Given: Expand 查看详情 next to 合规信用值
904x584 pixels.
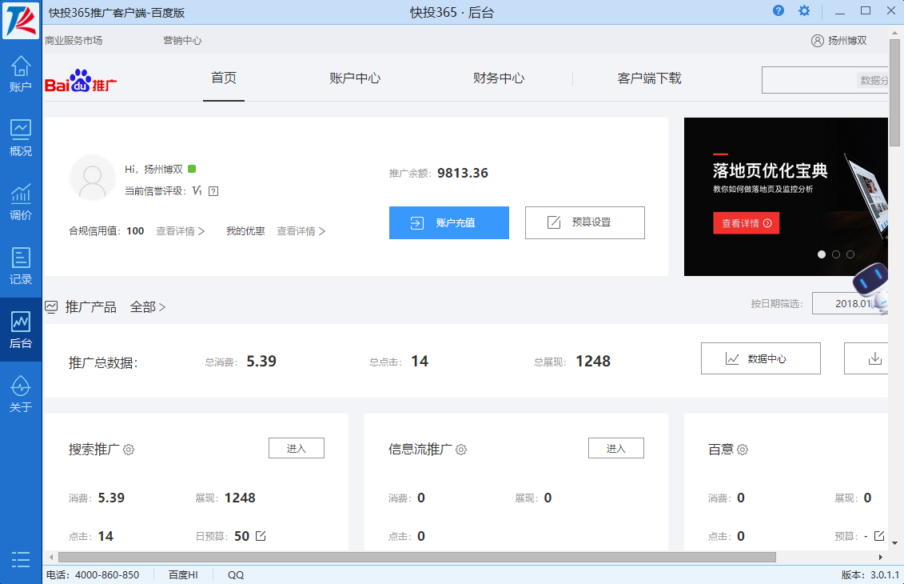Looking at the screenshot, I should [180, 231].
